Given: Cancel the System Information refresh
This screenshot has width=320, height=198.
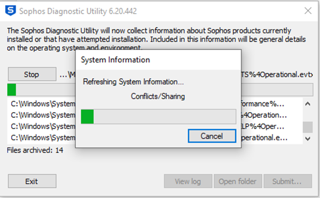Looking at the screenshot, I should 212,136.
